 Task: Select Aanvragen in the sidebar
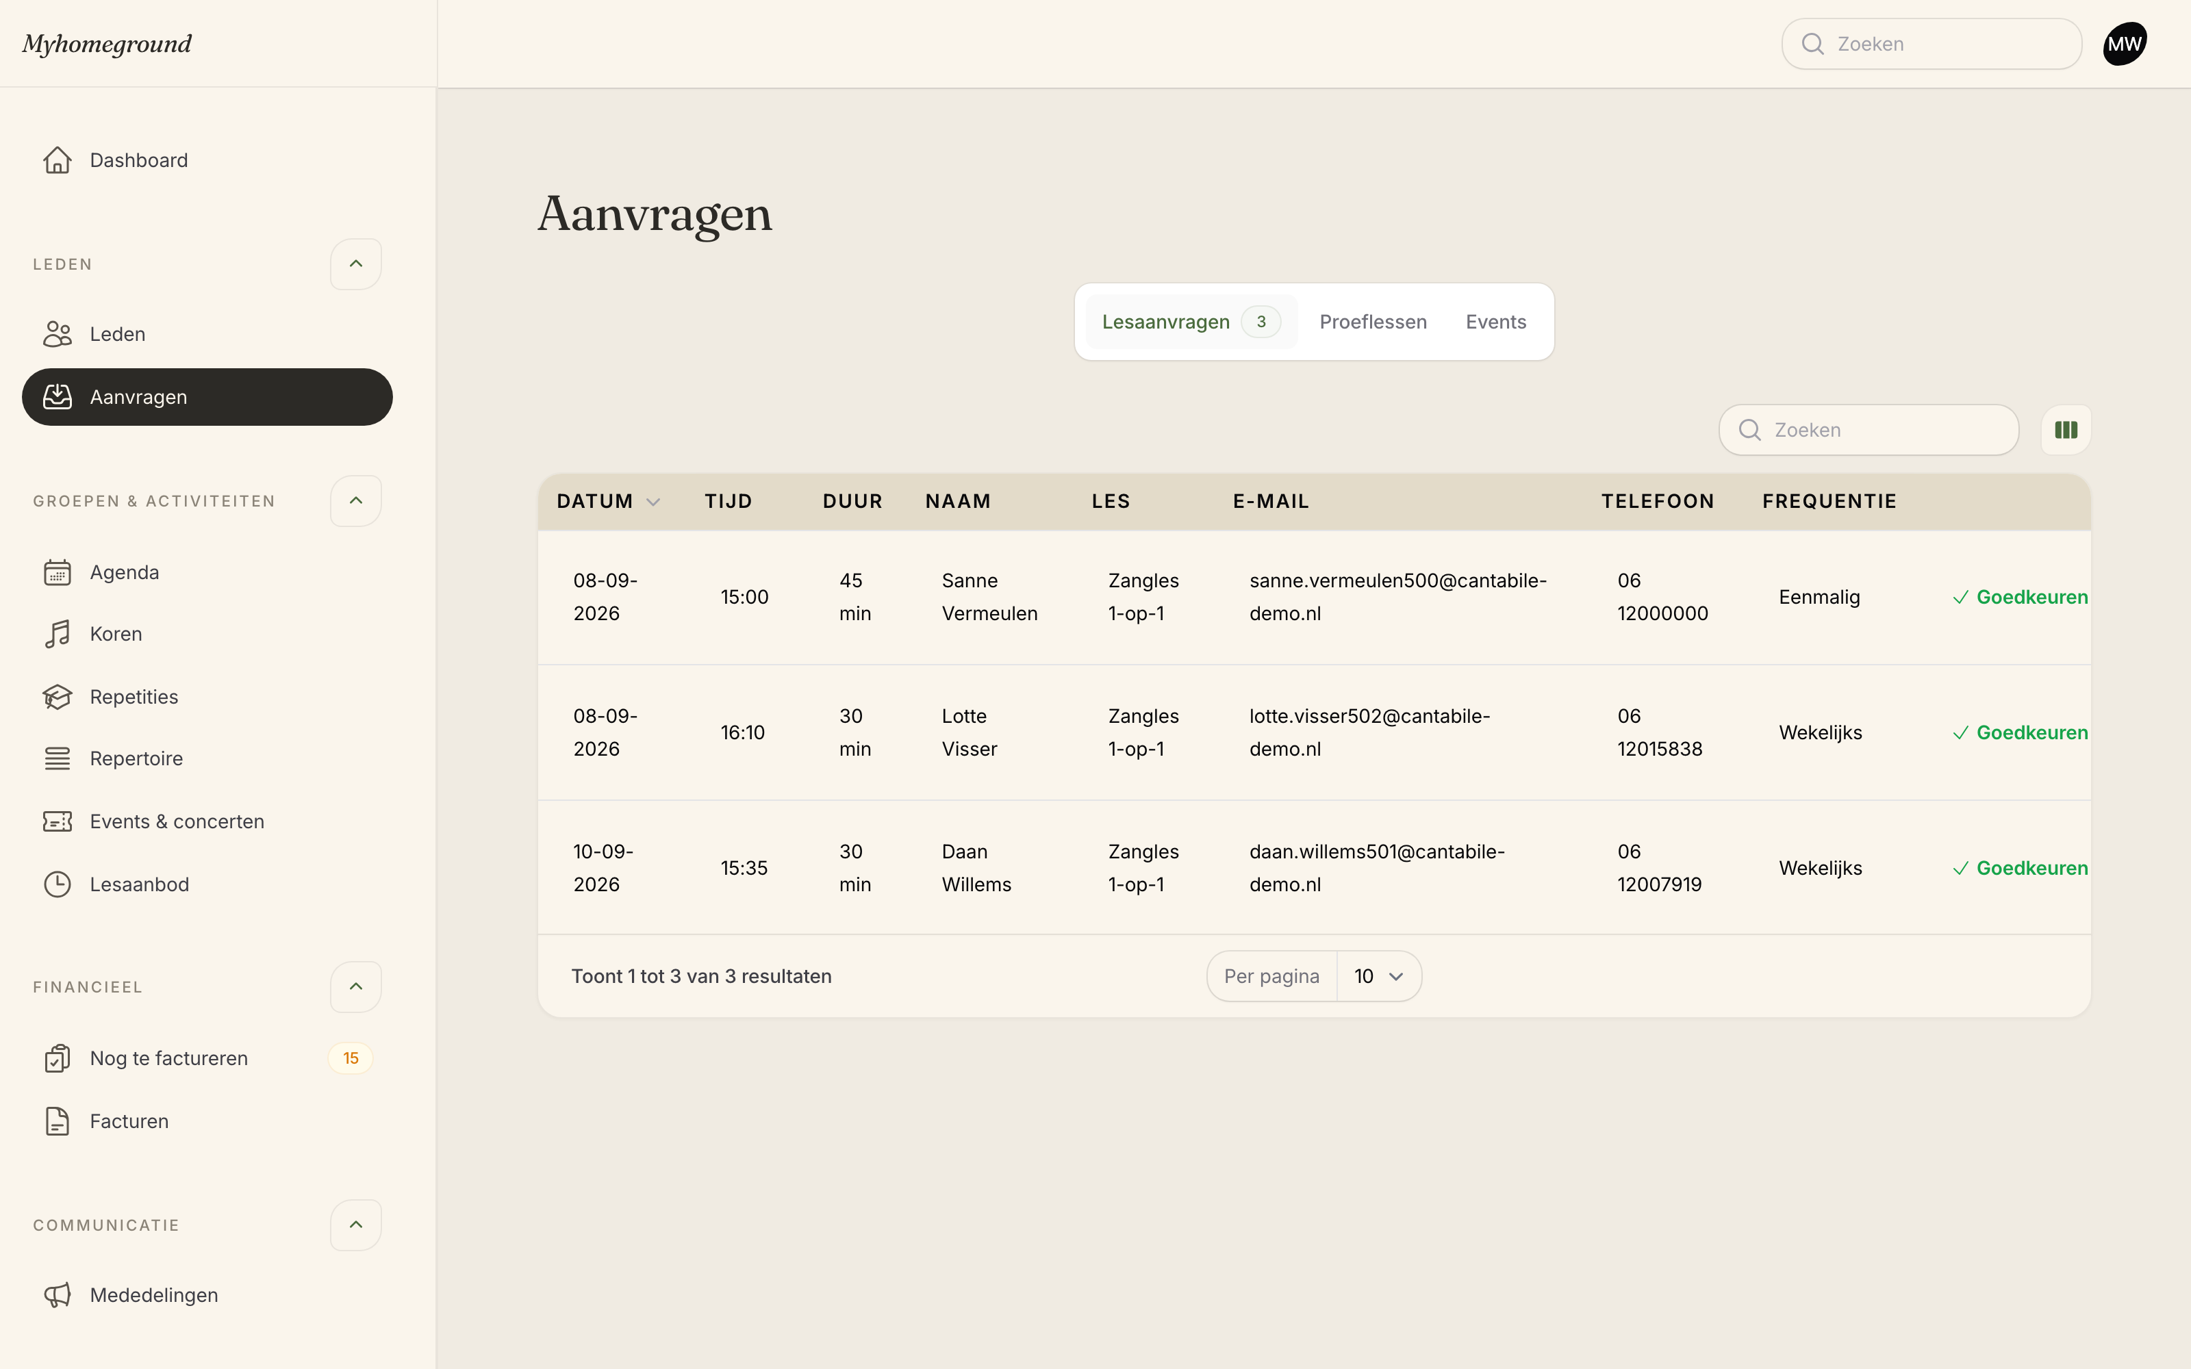(207, 396)
